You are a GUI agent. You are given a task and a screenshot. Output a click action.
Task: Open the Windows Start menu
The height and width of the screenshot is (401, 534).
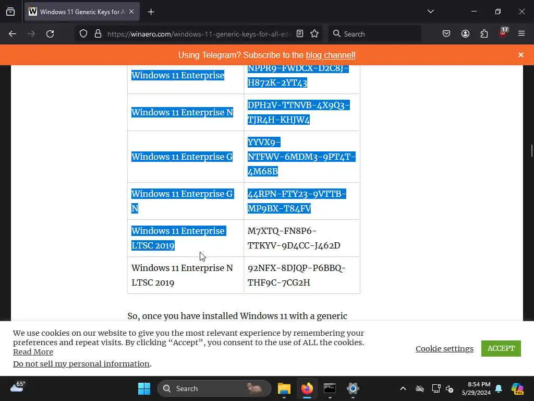(144, 388)
